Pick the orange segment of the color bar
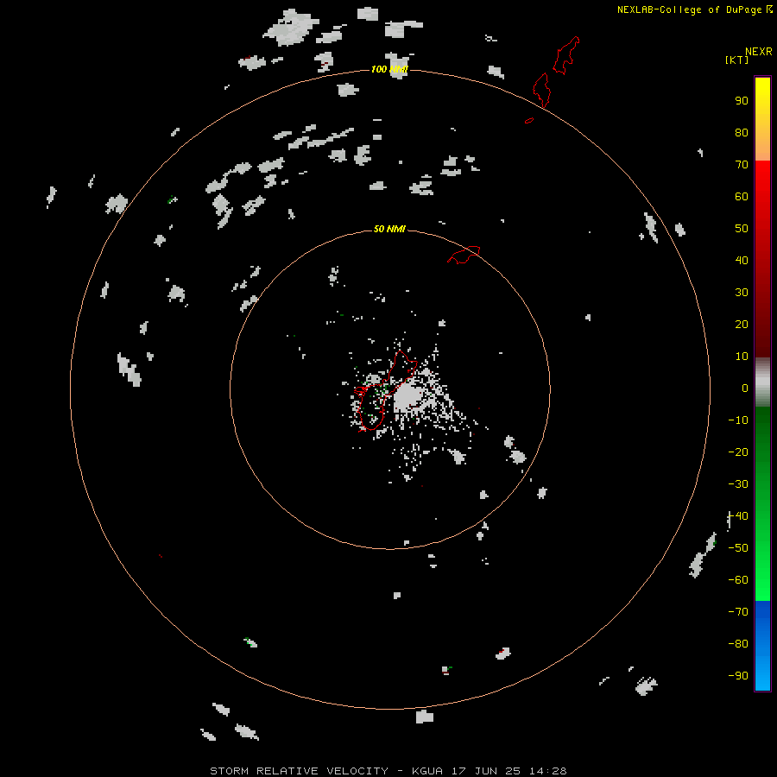 762,146
